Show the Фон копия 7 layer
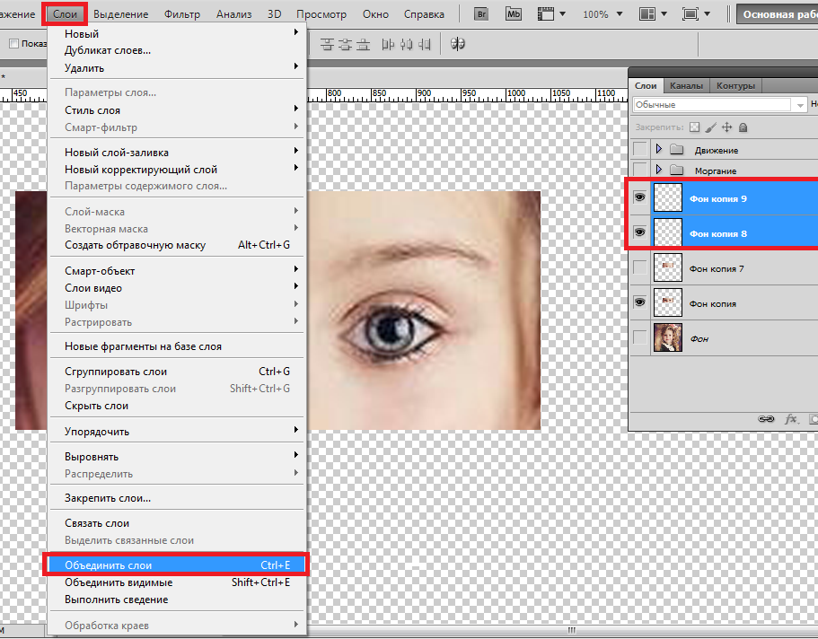The height and width of the screenshot is (639, 818). (639, 267)
